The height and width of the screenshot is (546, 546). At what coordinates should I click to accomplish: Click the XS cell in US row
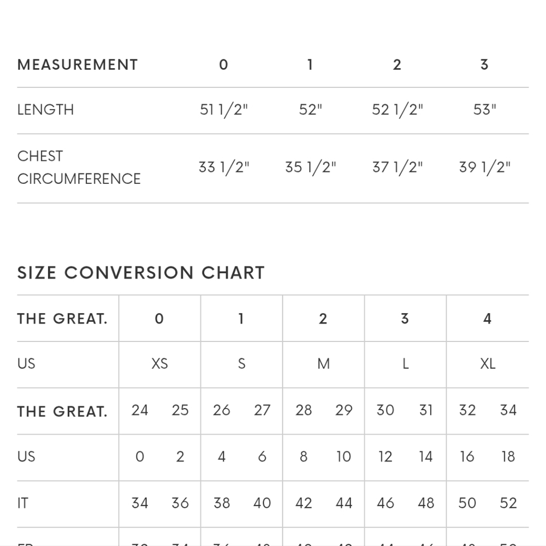coord(159,364)
